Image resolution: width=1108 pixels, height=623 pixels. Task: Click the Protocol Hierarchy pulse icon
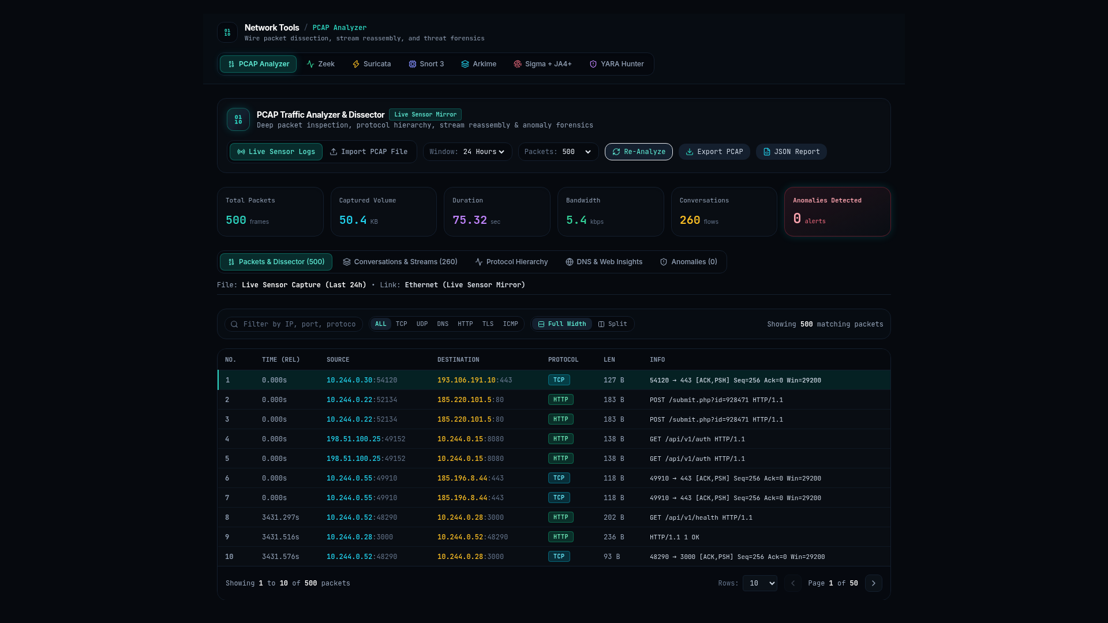[x=479, y=262]
